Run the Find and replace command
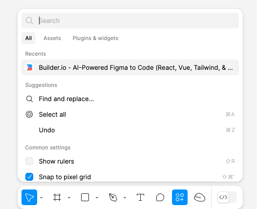257x209 pixels. click(x=130, y=99)
